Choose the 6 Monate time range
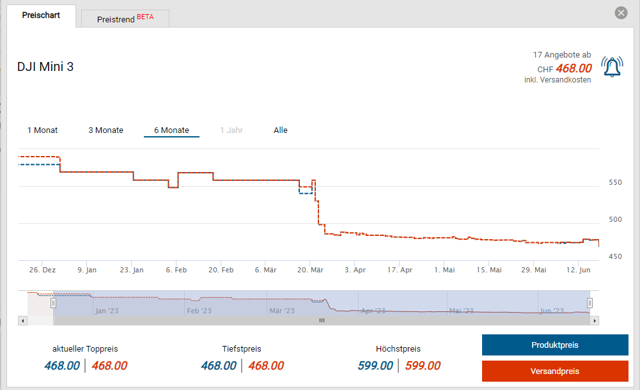Screen dimensions: 640x390 coord(171,130)
